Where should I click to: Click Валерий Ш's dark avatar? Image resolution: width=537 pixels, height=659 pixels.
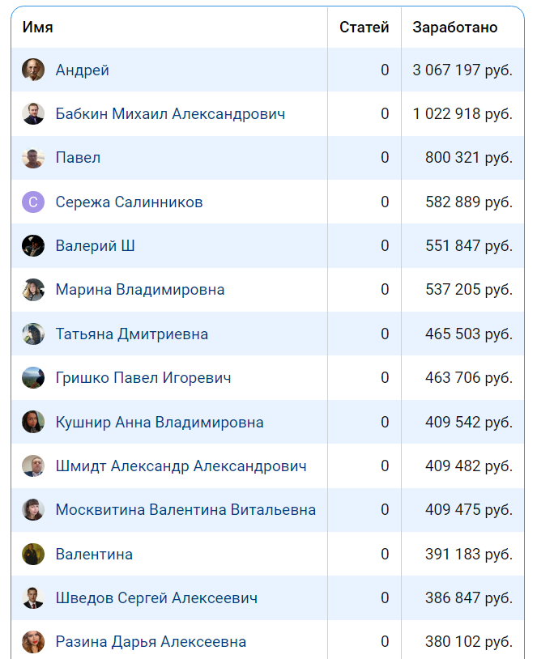pos(33,246)
